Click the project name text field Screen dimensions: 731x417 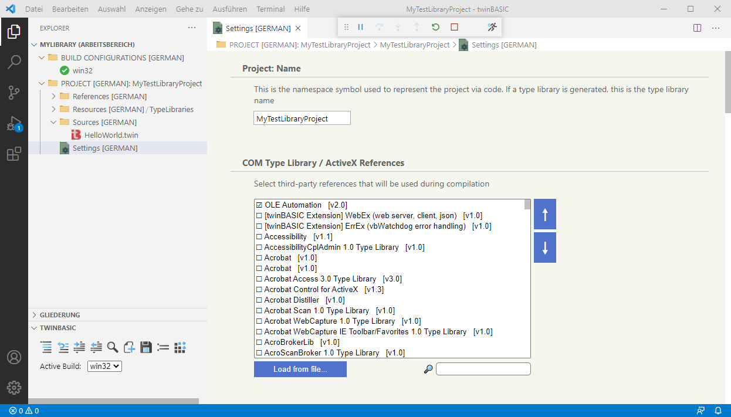[x=302, y=118]
